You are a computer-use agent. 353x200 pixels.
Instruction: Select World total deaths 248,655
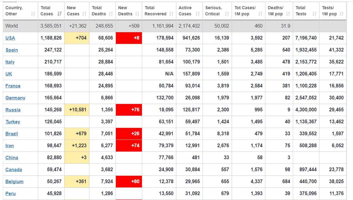(x=104, y=26)
